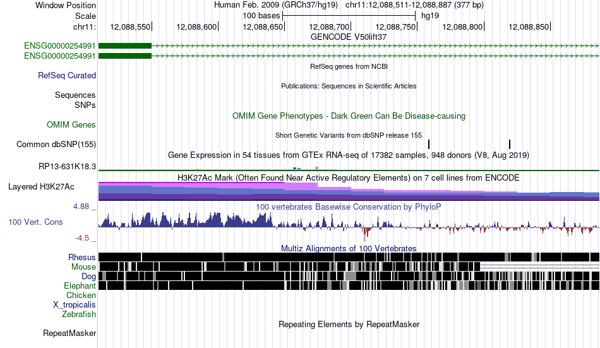Click the Dog alignment label

coord(88,277)
